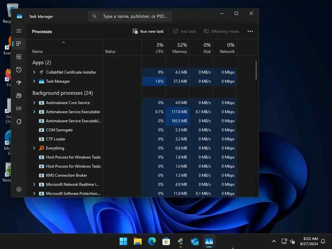The width and height of the screenshot is (332, 249).
Task: Open the Startup apps sidebar page
Action: point(19,83)
